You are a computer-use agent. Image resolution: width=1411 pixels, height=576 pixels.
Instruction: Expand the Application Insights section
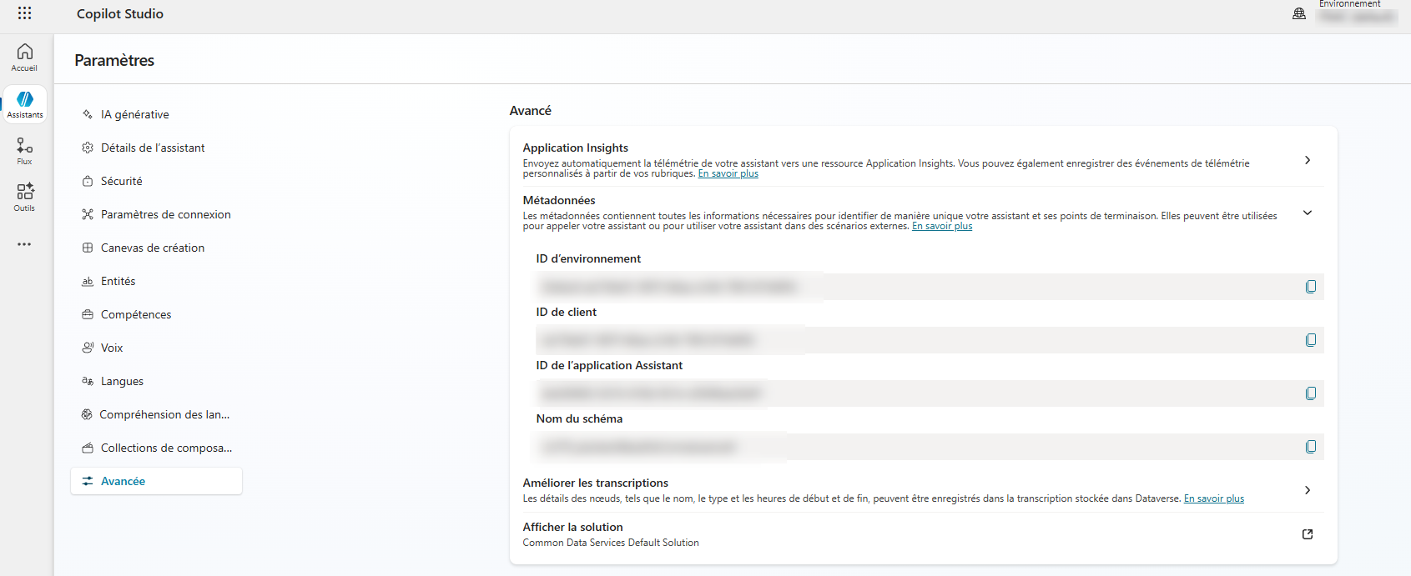tap(1307, 160)
